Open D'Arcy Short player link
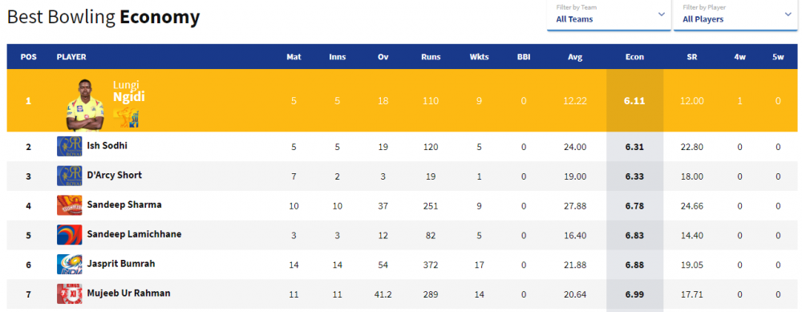The image size is (802, 312). 115,175
